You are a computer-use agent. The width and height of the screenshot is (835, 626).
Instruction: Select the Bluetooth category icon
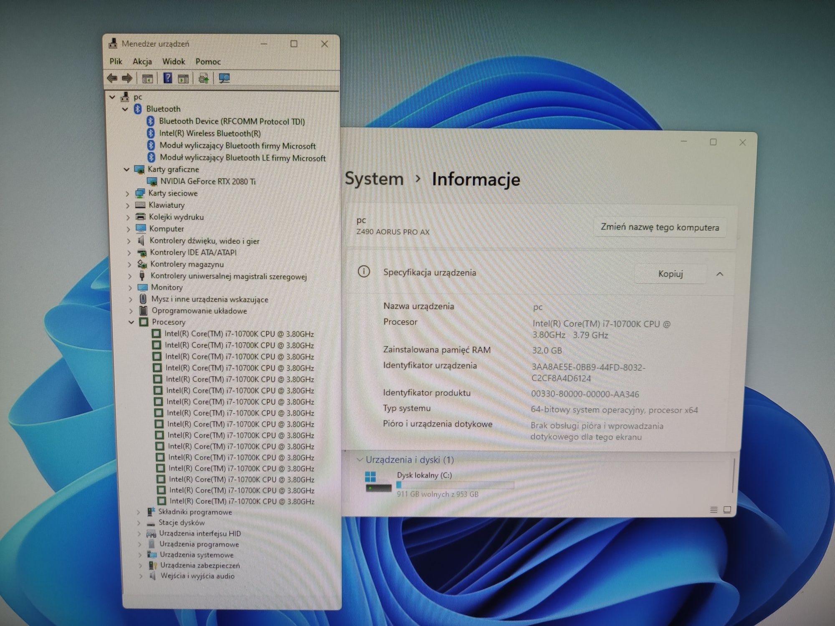138,109
